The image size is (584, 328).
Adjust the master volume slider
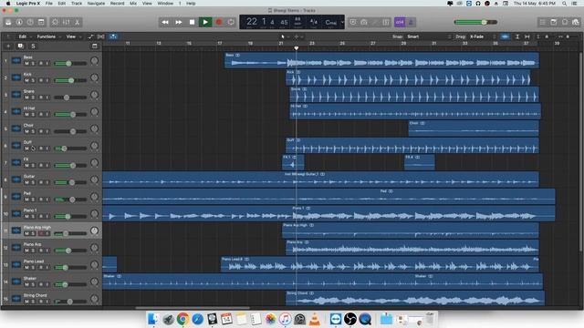[x=475, y=22]
